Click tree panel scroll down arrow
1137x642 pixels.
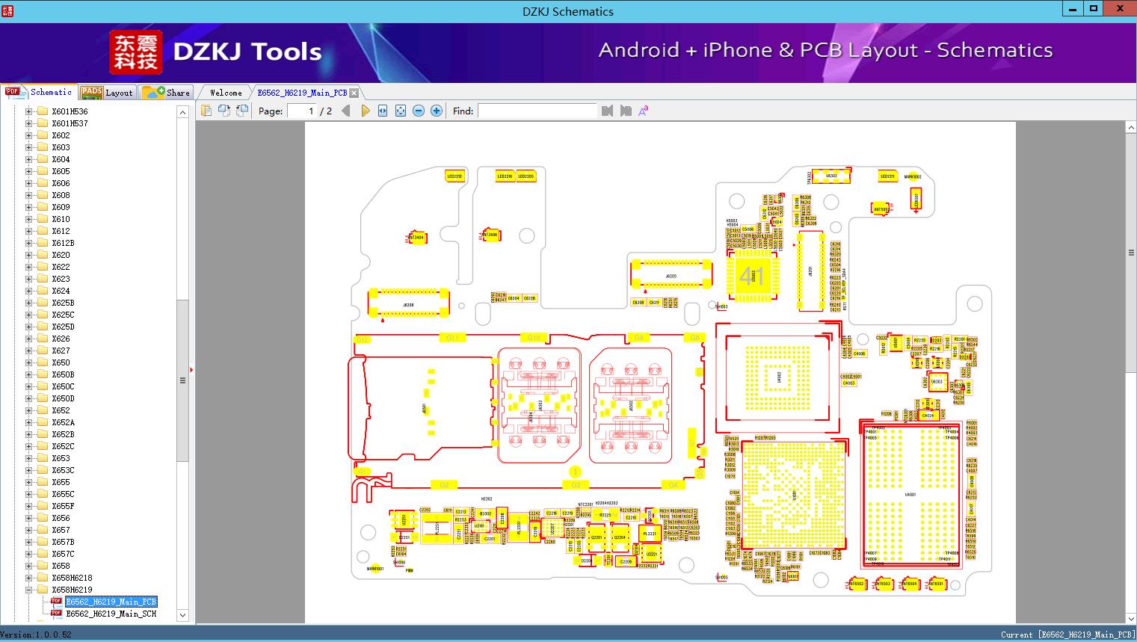182,615
